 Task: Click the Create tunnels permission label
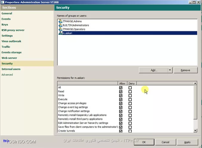pyautogui.click(x=66, y=131)
